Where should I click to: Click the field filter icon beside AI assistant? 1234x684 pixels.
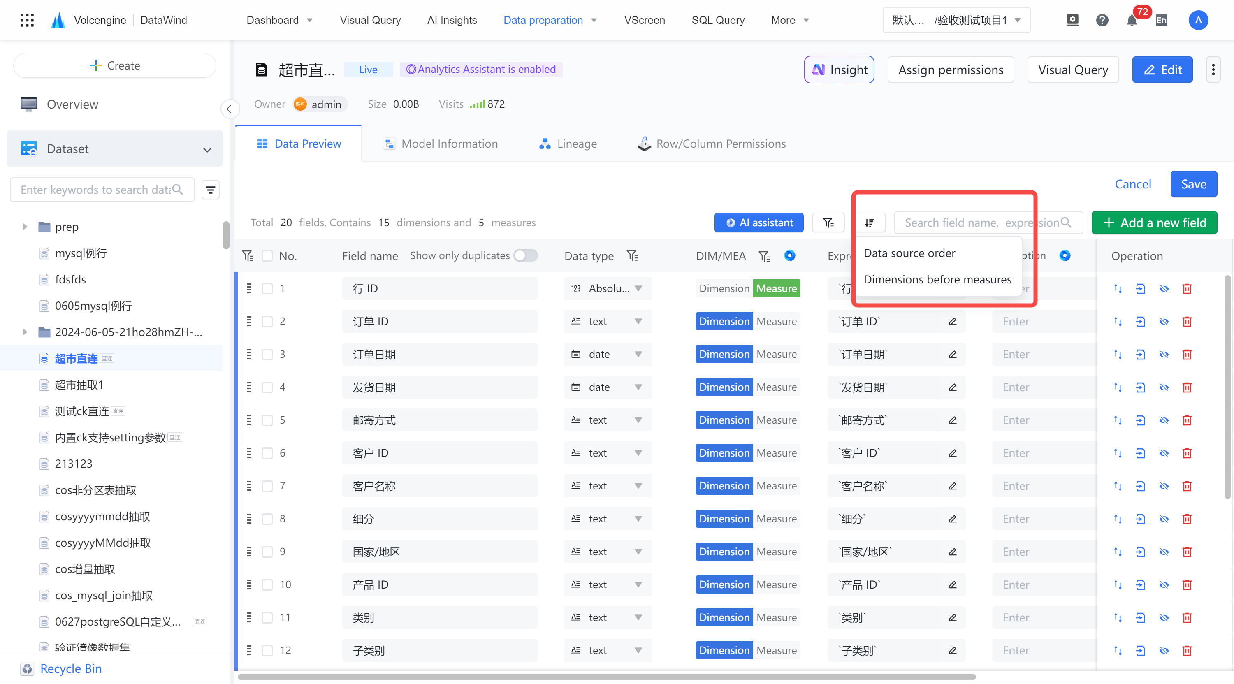tap(828, 223)
